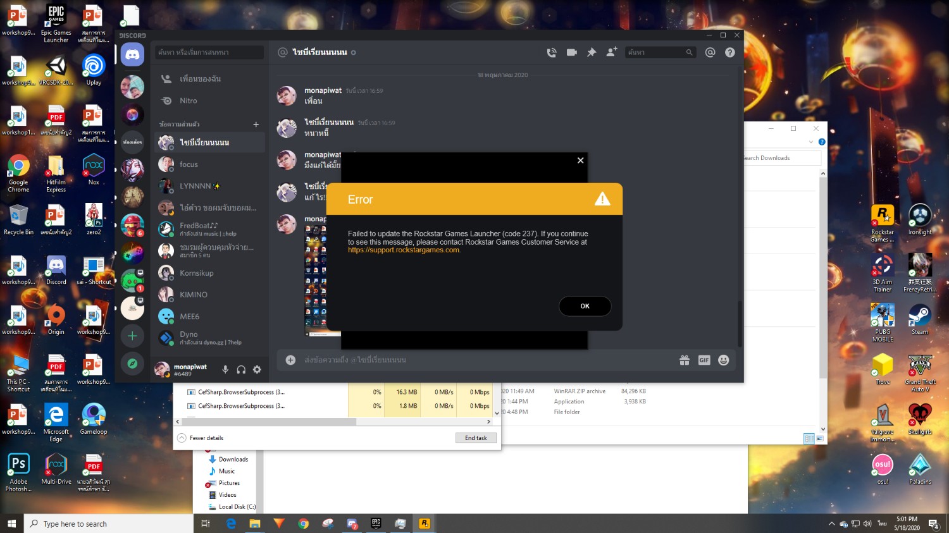Open the LYNNNN direct message

(x=209, y=186)
